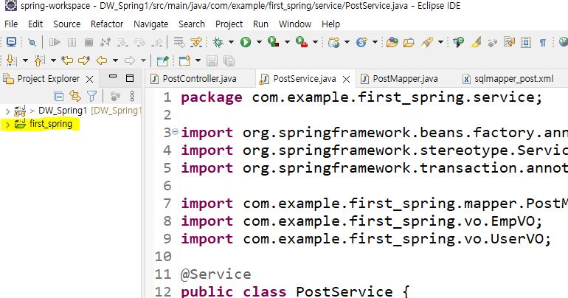Open the Debug icon dropdown arrow

coord(231,42)
